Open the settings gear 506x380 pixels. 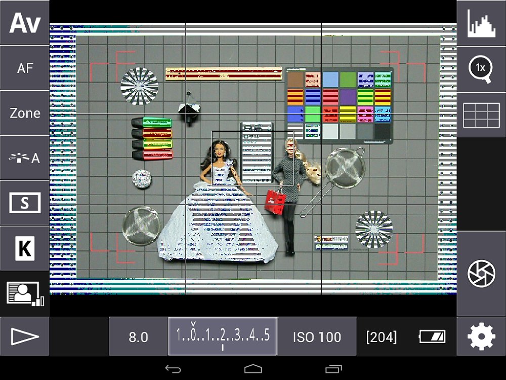[482, 336]
